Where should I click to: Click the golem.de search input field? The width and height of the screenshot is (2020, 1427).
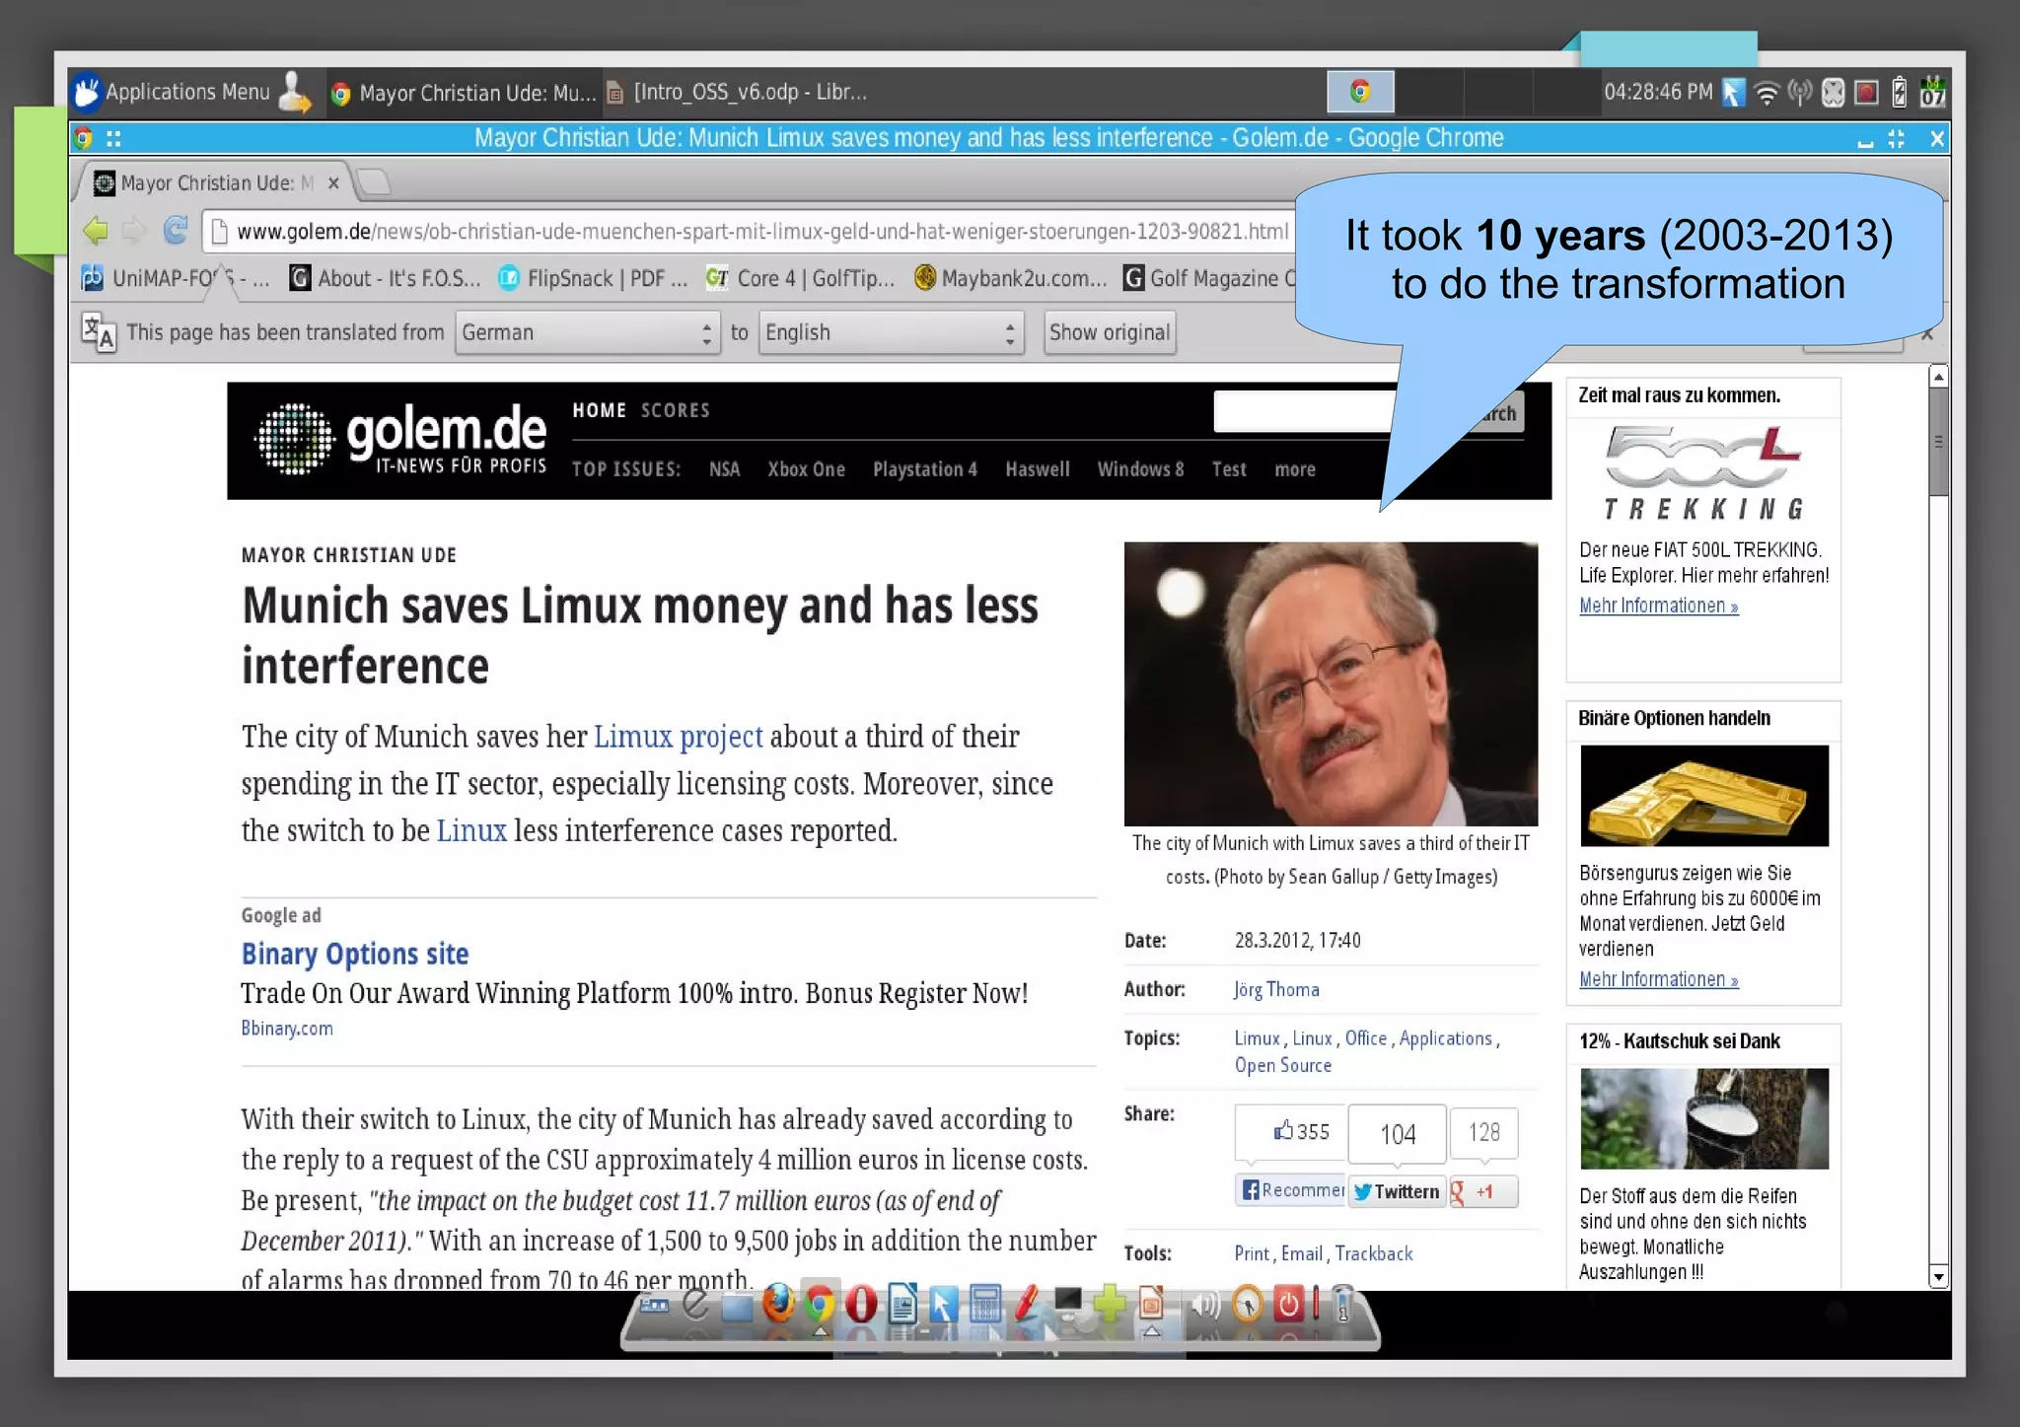(x=1302, y=412)
